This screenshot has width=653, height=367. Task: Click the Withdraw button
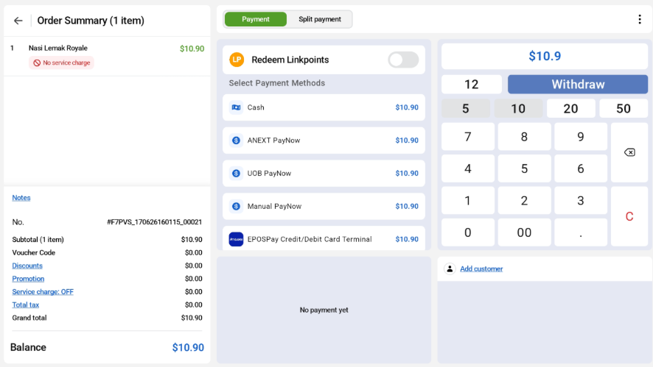pos(578,85)
